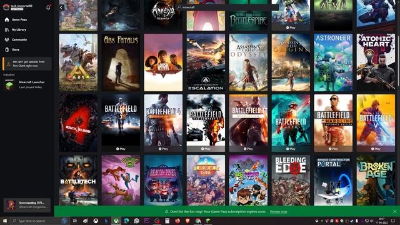Open the Bleeding Edge game tile

point(291,181)
